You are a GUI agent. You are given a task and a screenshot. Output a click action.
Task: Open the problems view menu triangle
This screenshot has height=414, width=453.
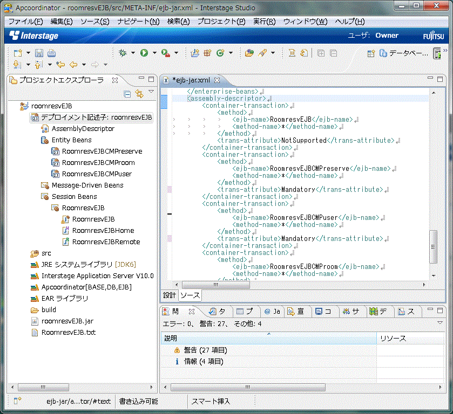pos(440,322)
